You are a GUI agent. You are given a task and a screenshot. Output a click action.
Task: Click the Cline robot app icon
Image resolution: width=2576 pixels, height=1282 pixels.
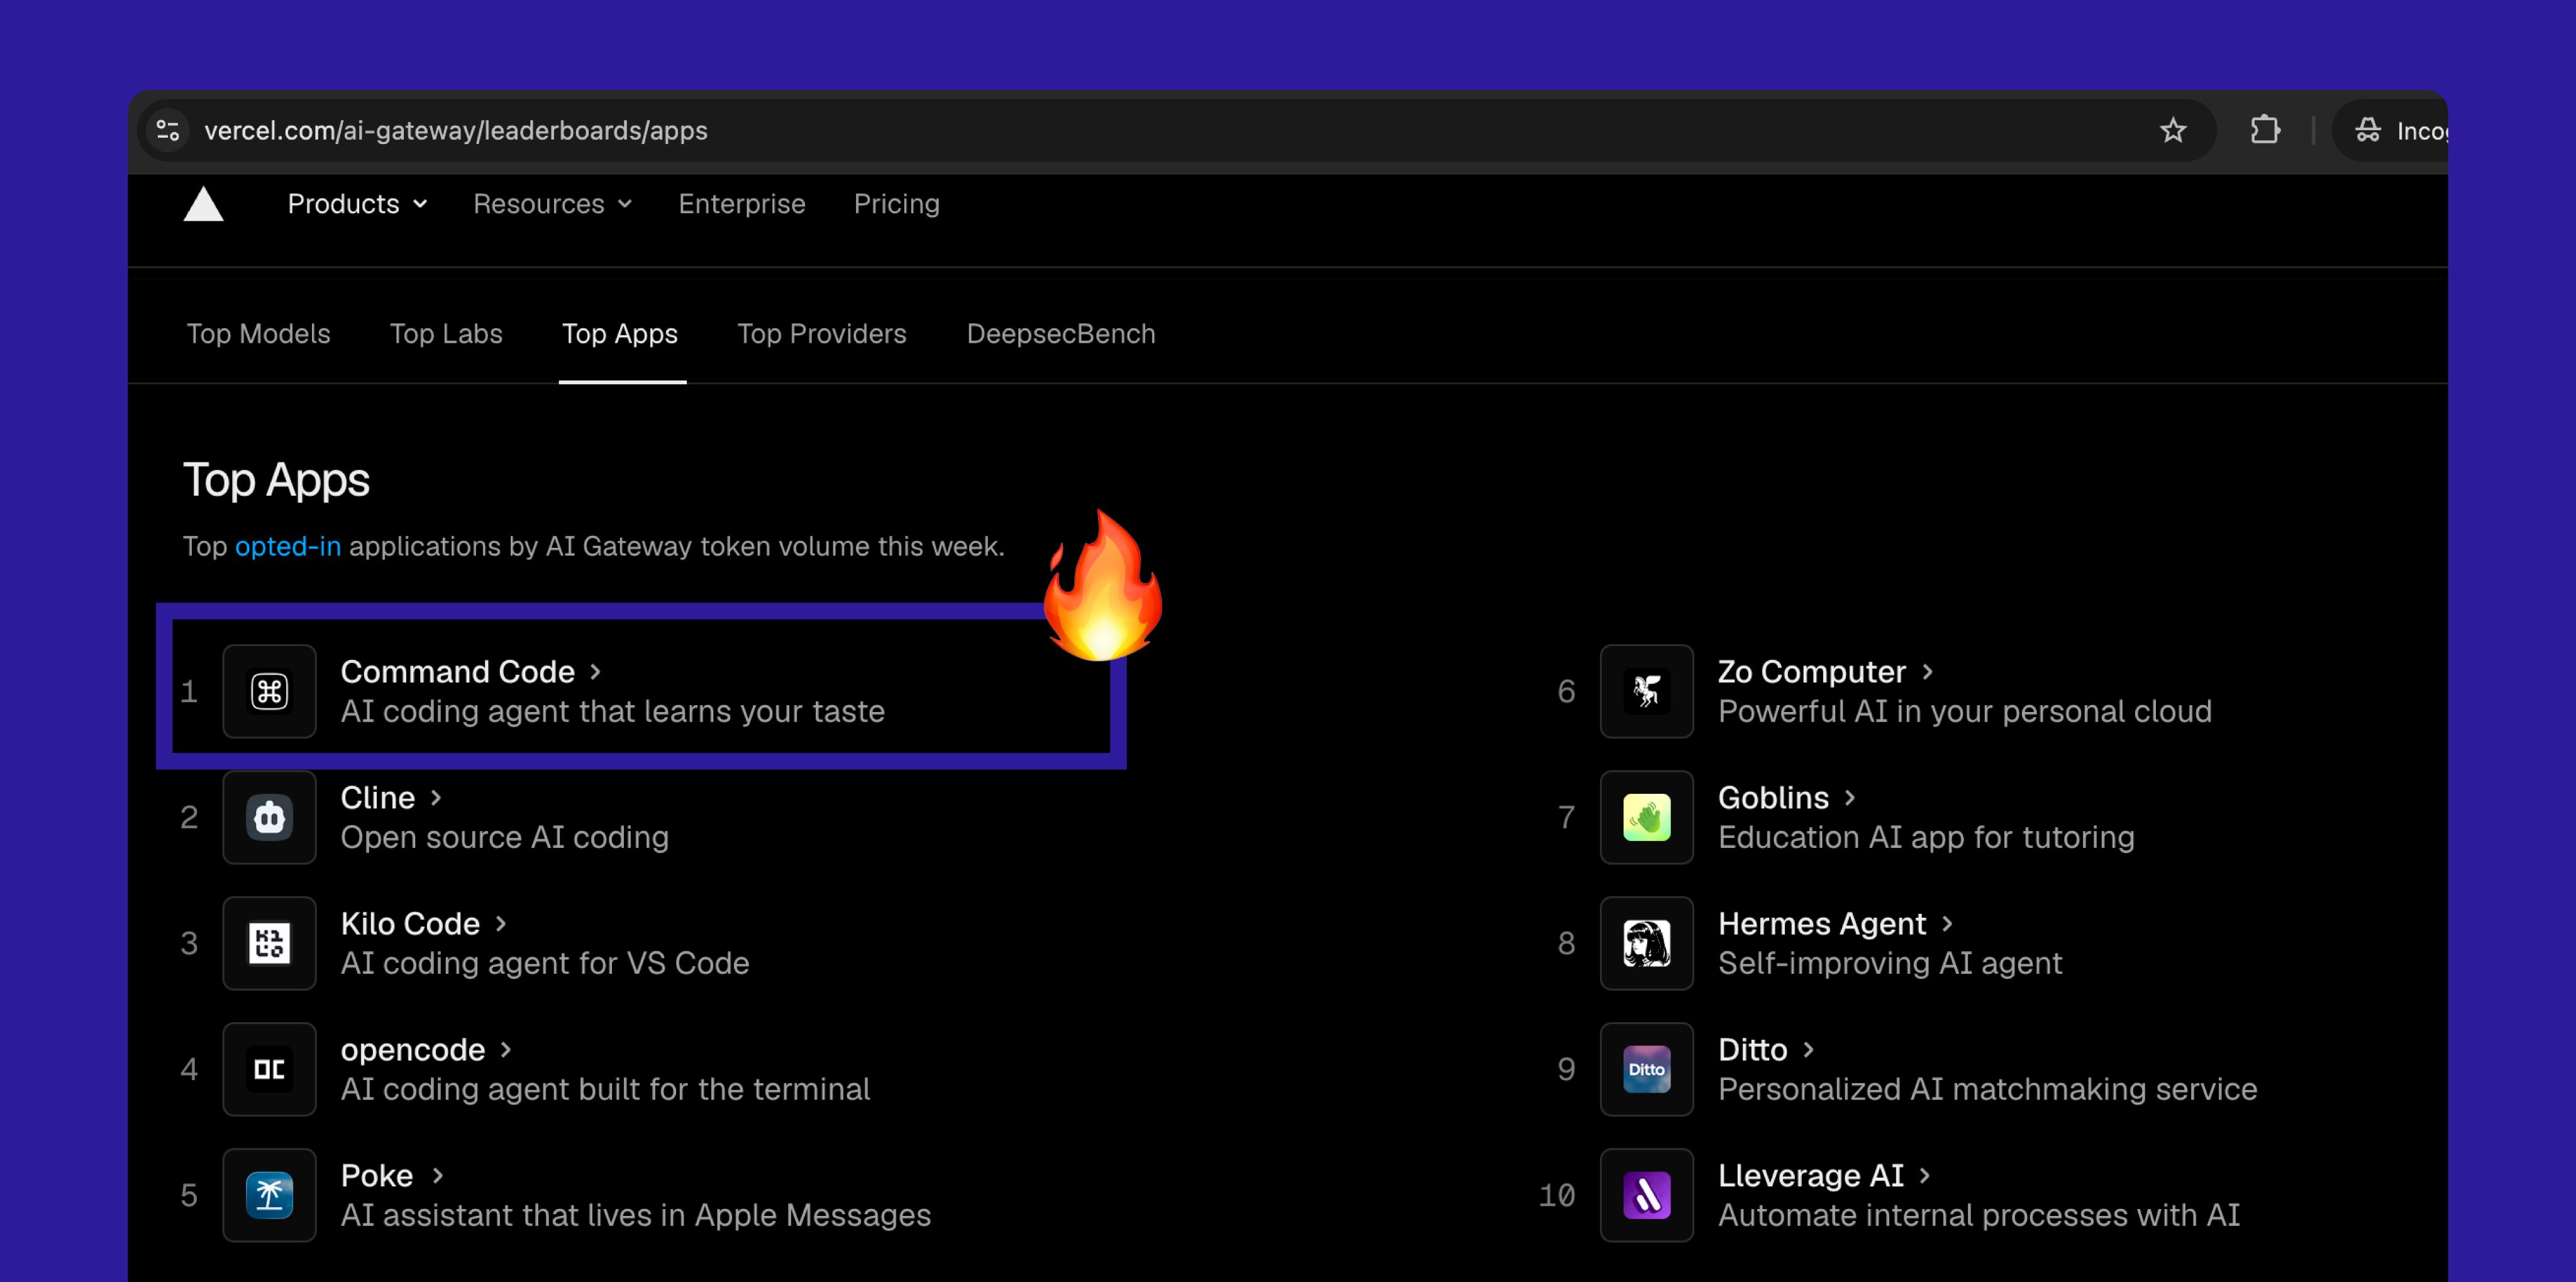[269, 817]
